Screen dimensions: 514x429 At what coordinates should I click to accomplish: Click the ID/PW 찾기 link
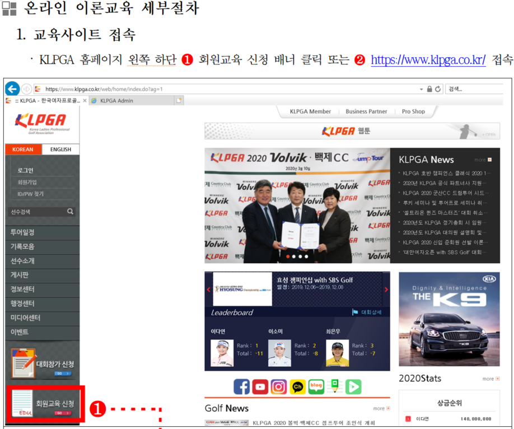(x=30, y=194)
